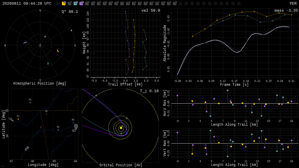Click the first yellow point on light curve
This screenshot has height=168, width=299.
193,36
